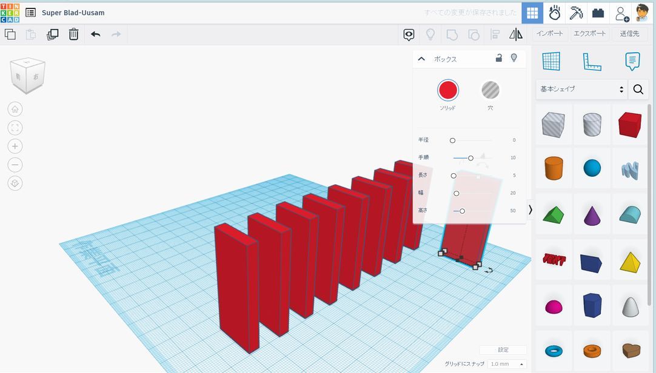Open Blocks view with the pickaxe icon

tap(576, 12)
